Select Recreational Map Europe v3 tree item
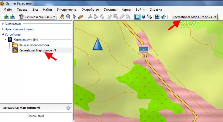223x122 pixels. pos(37,50)
